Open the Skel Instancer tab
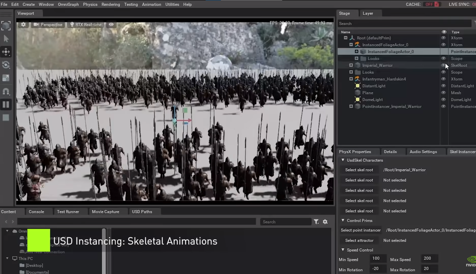This screenshot has height=274, width=476. click(x=463, y=152)
